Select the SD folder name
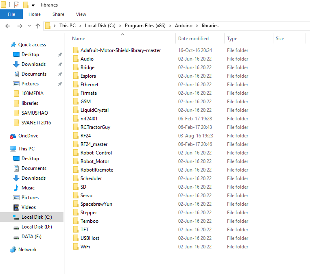Screen dimensions: 310x274 (83, 187)
